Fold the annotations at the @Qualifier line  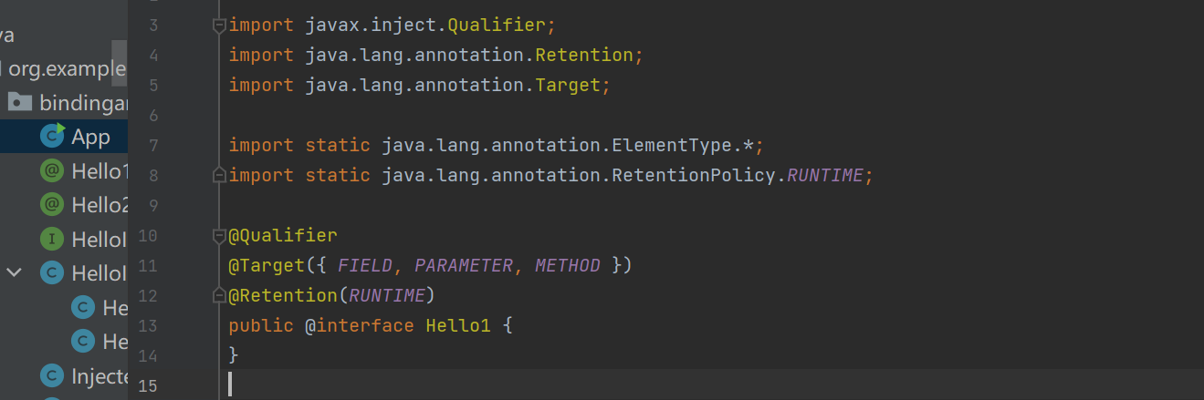tap(219, 236)
